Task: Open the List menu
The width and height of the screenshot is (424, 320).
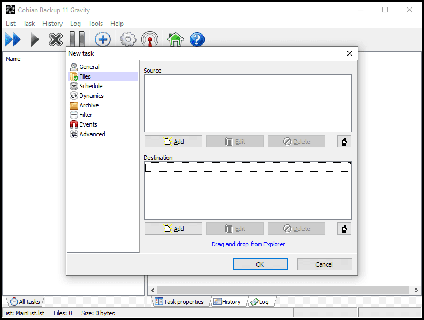Action: pos(11,24)
